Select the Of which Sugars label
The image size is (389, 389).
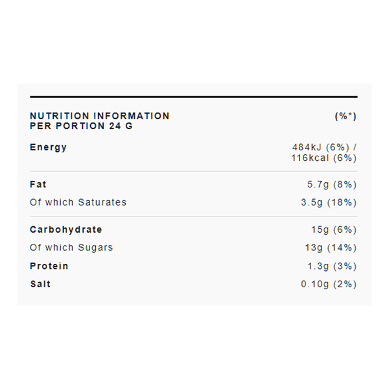[71, 248]
